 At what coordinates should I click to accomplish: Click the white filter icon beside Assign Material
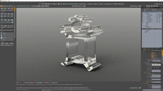pyautogui.click(x=162, y=9)
